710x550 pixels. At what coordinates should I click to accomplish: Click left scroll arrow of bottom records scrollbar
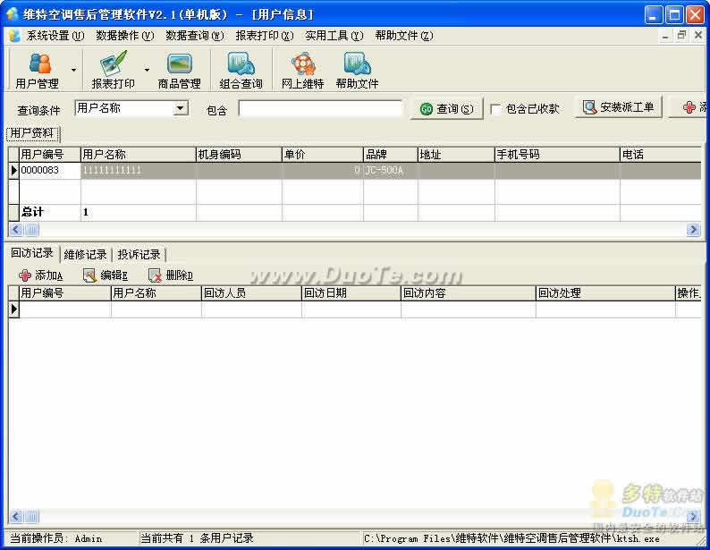(15, 516)
